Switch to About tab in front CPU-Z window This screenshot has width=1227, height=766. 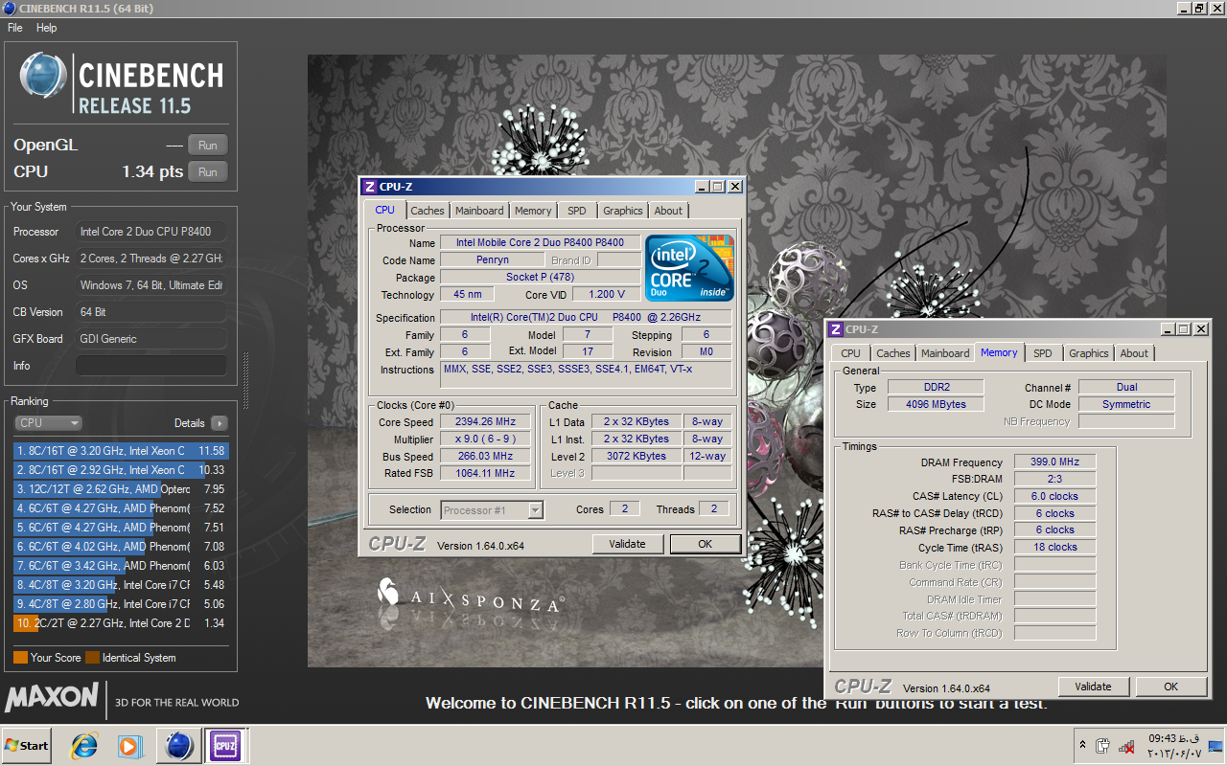click(668, 211)
